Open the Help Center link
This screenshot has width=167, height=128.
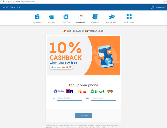(160, 7)
